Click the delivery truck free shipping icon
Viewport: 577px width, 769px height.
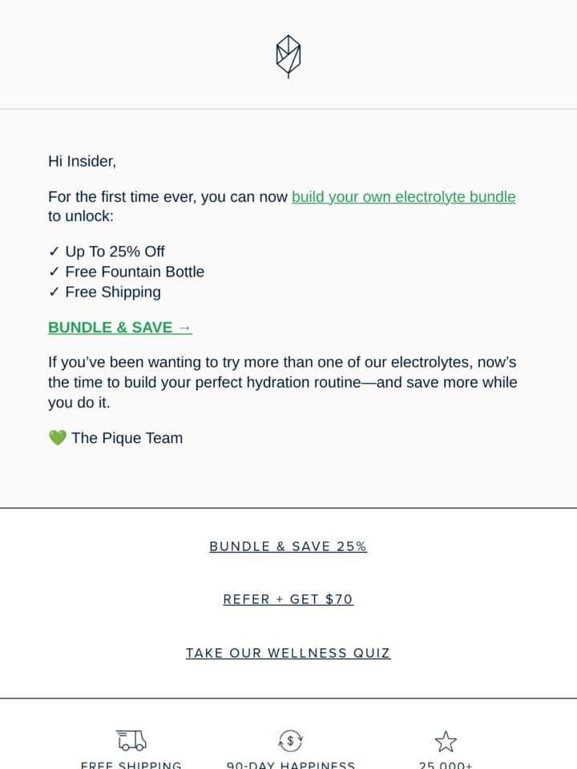(131, 740)
